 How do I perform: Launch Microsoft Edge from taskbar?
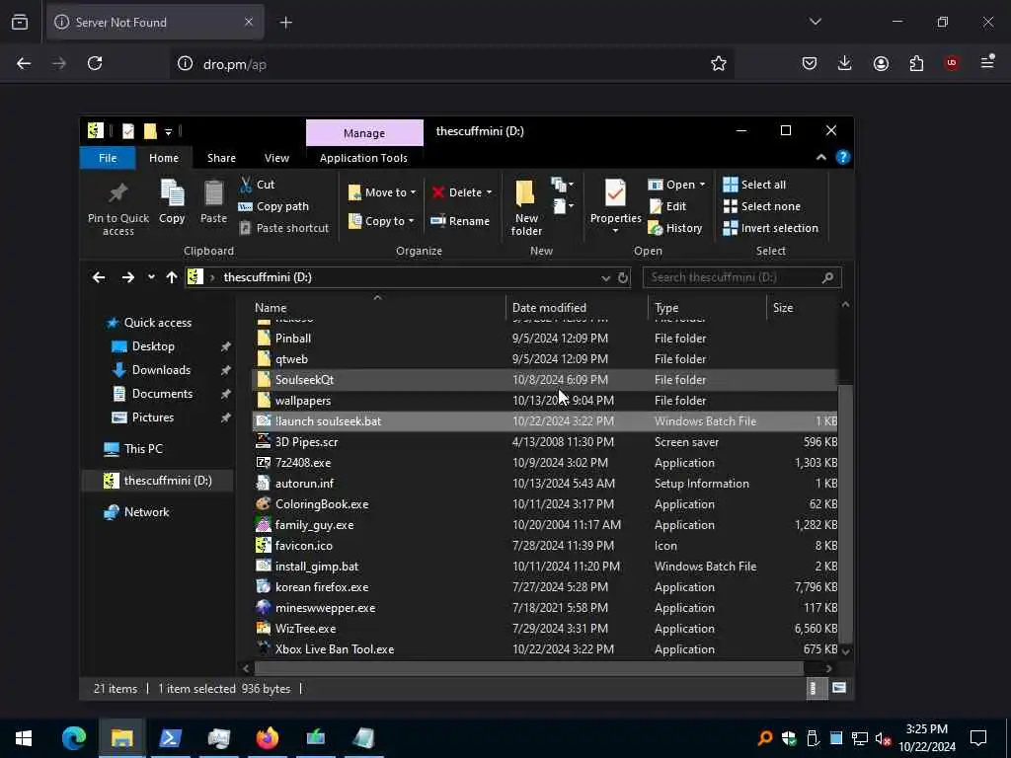73,738
